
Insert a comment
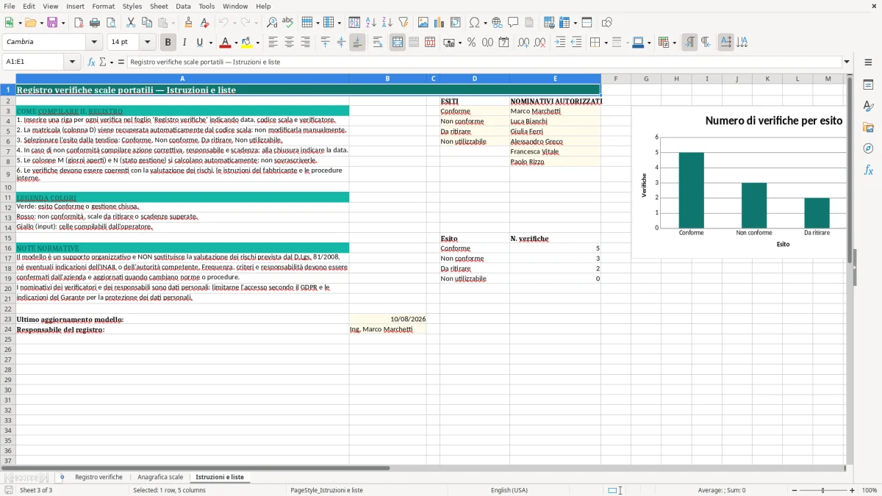click(x=513, y=23)
